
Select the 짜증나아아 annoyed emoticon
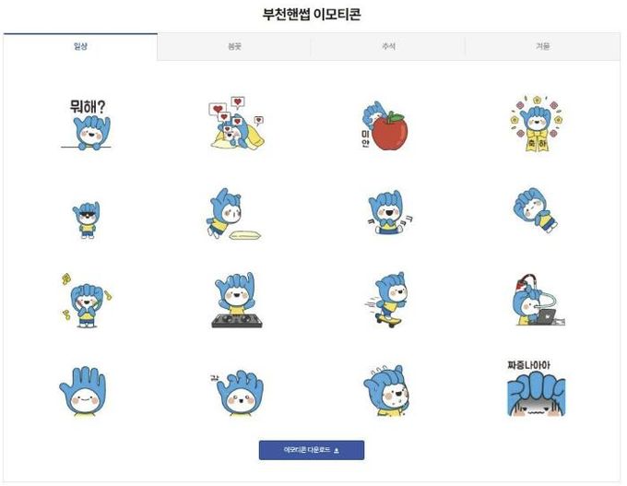tap(537, 388)
